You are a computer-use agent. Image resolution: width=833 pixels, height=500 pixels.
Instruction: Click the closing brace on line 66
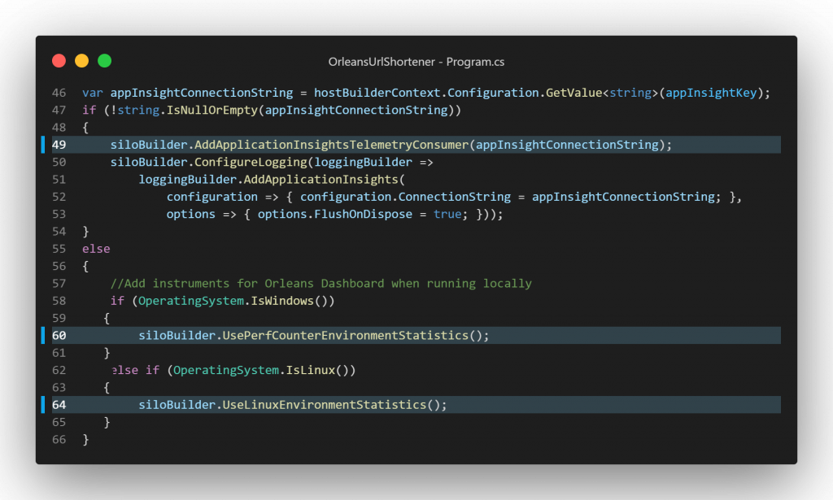point(85,440)
